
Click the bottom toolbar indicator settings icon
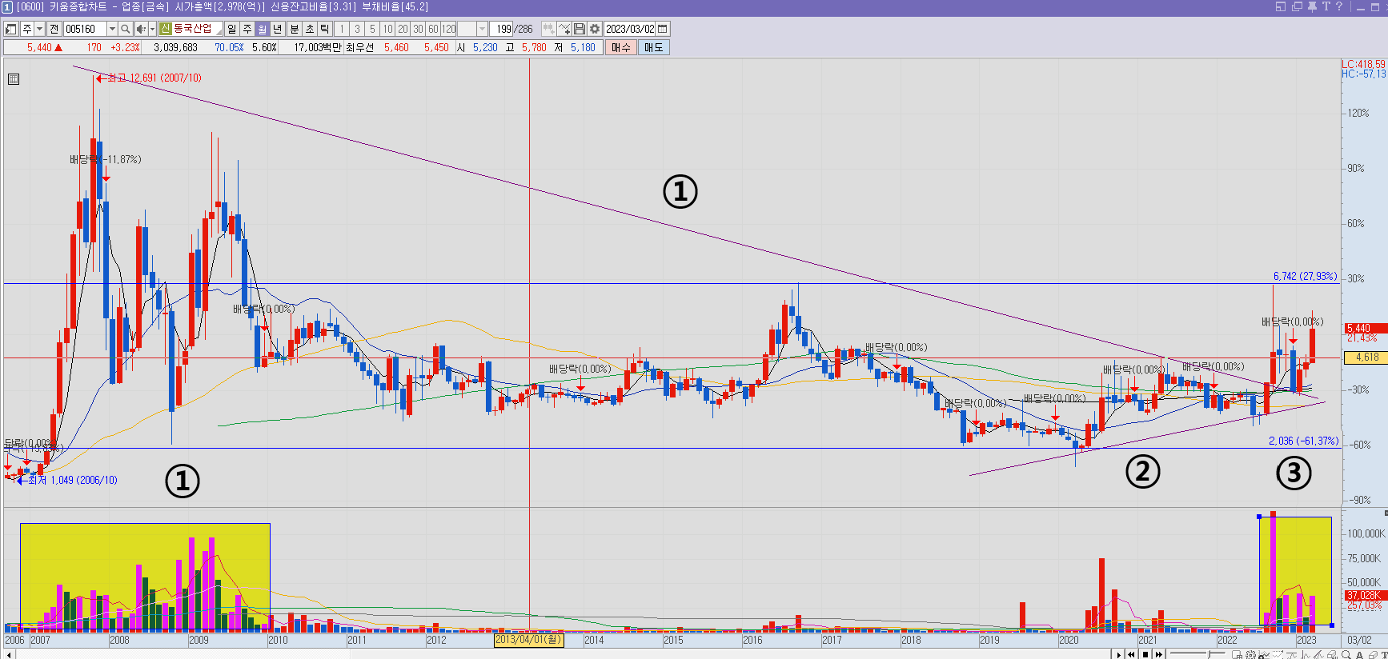click(x=1250, y=654)
